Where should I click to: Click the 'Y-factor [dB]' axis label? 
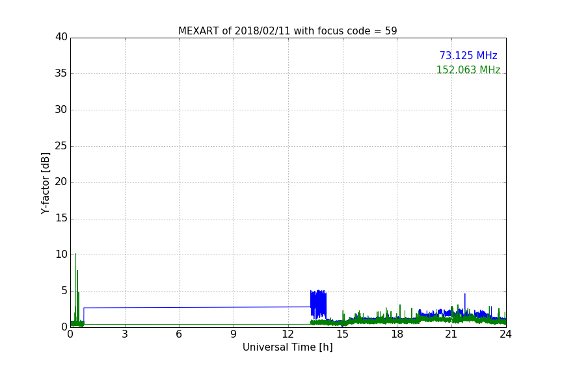tap(45, 183)
